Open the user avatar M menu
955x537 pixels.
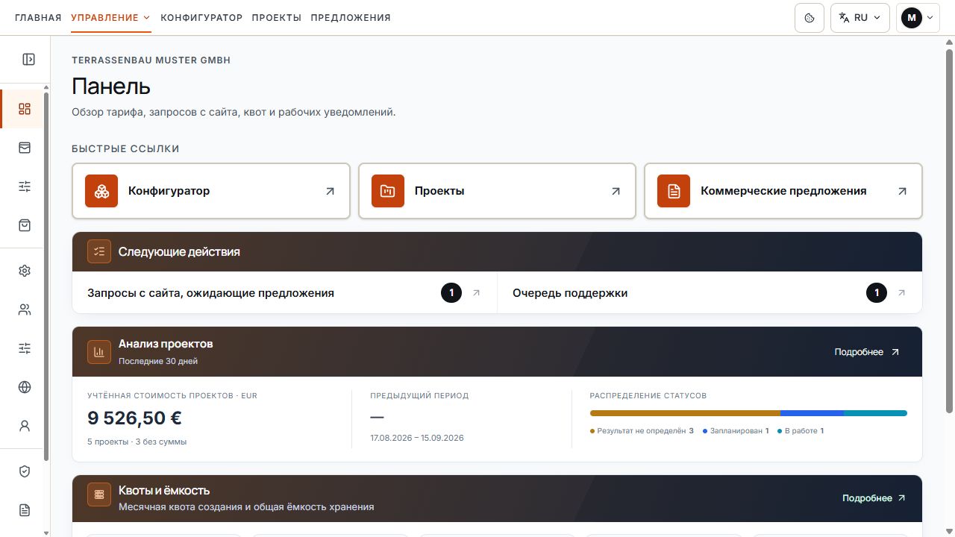point(918,18)
